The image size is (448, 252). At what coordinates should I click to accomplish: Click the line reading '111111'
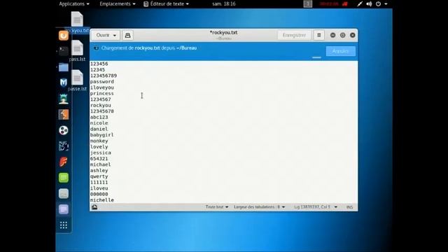coord(99,182)
